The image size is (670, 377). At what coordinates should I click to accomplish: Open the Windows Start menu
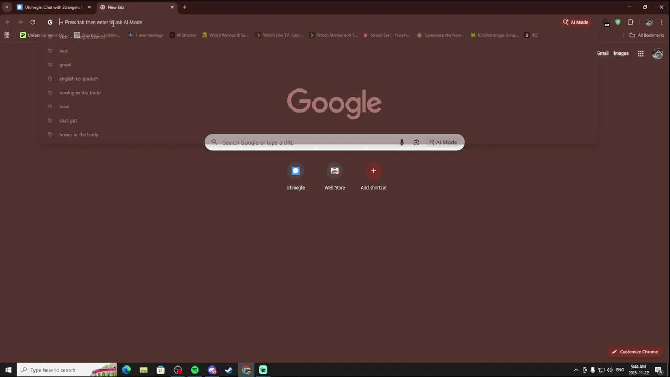[8, 370]
